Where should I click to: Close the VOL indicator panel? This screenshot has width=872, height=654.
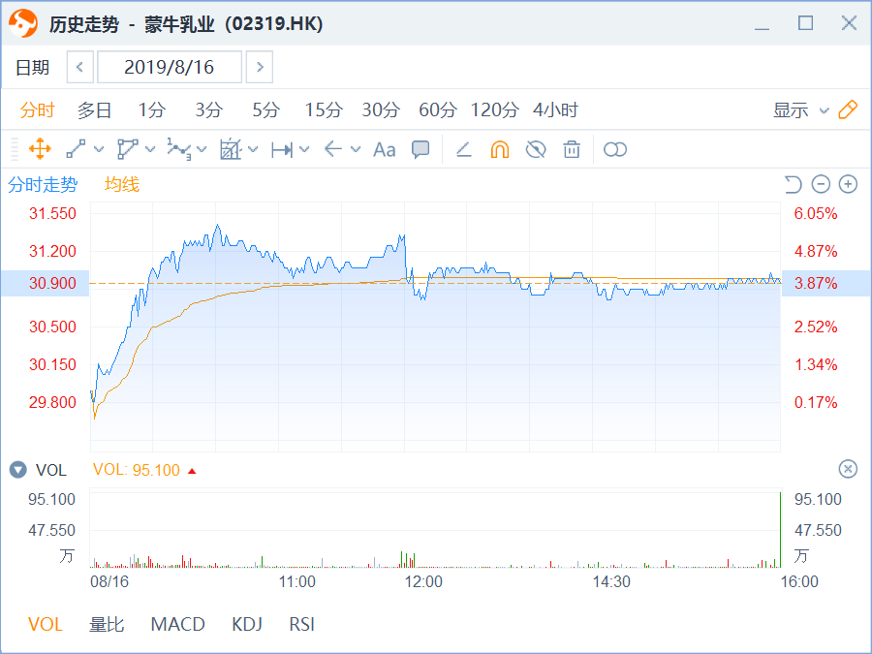(848, 469)
